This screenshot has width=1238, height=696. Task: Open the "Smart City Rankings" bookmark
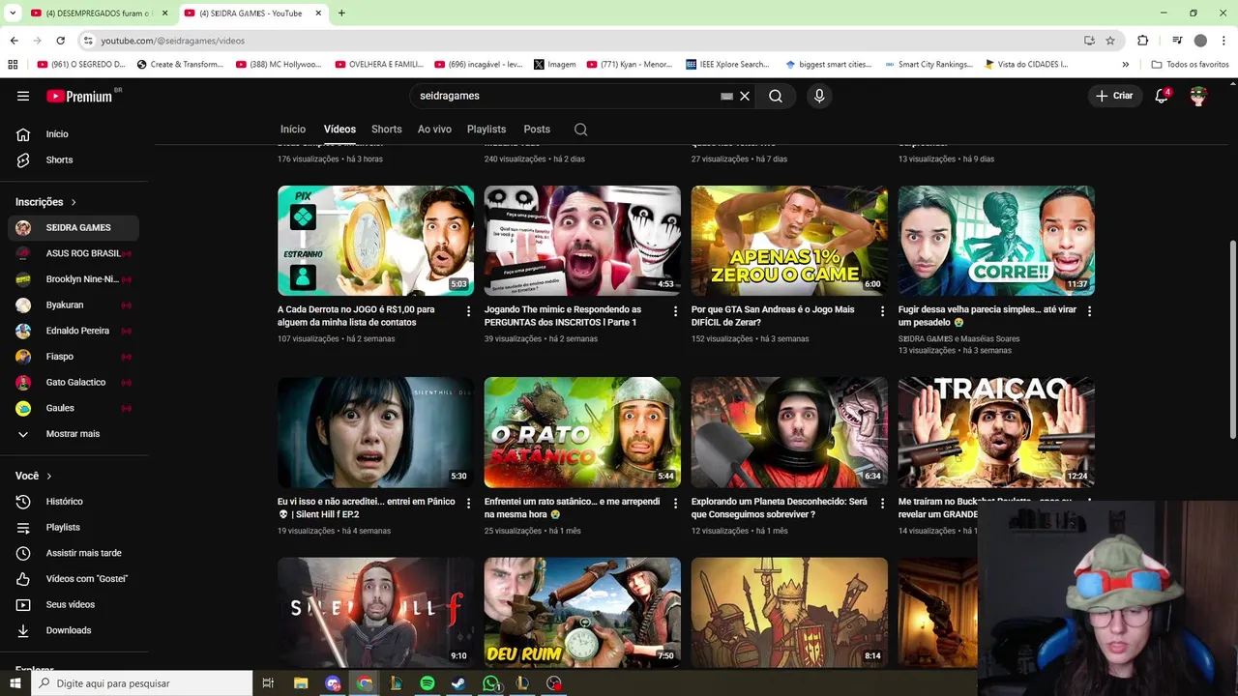tap(928, 65)
